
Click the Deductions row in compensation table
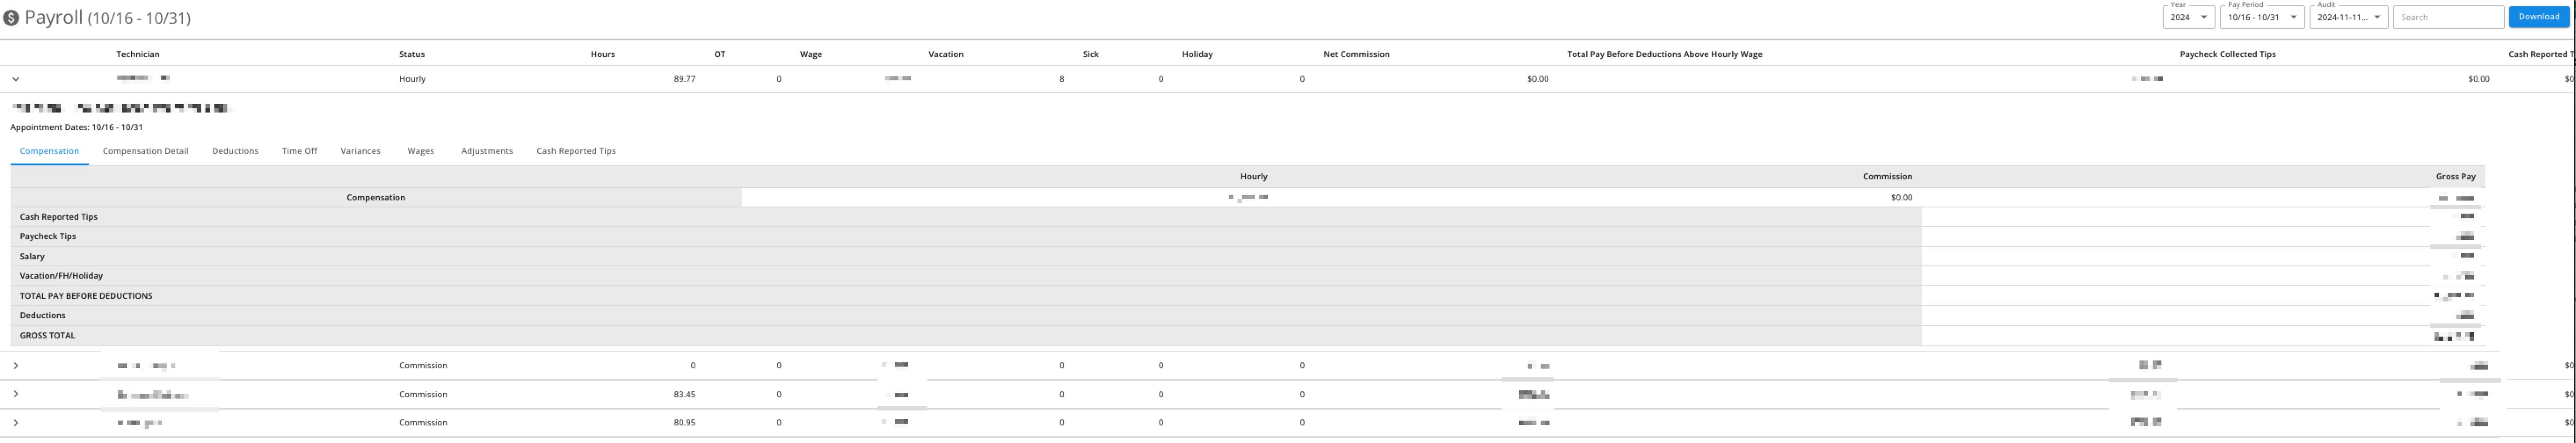(x=42, y=316)
